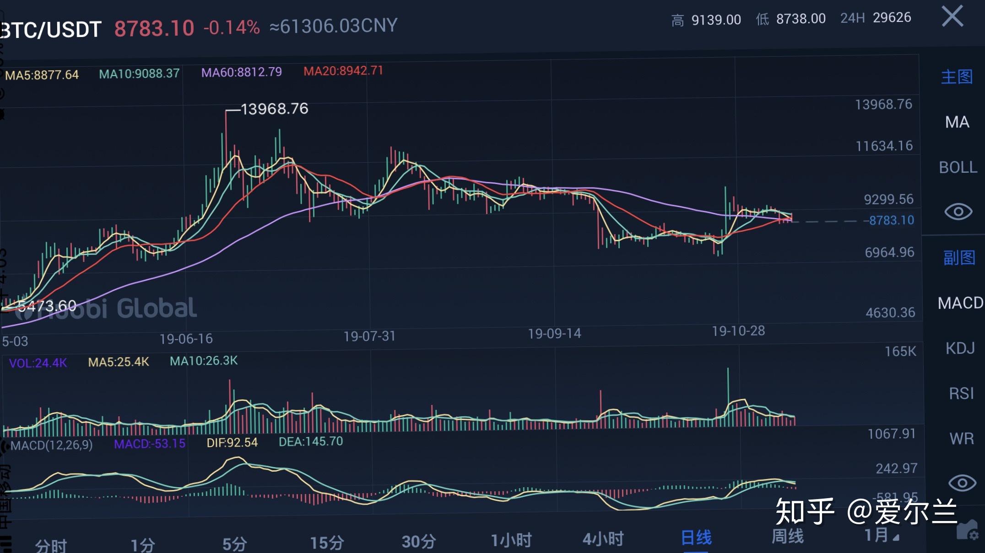
Task: Switch to 30分 interval tab
Action: click(419, 542)
